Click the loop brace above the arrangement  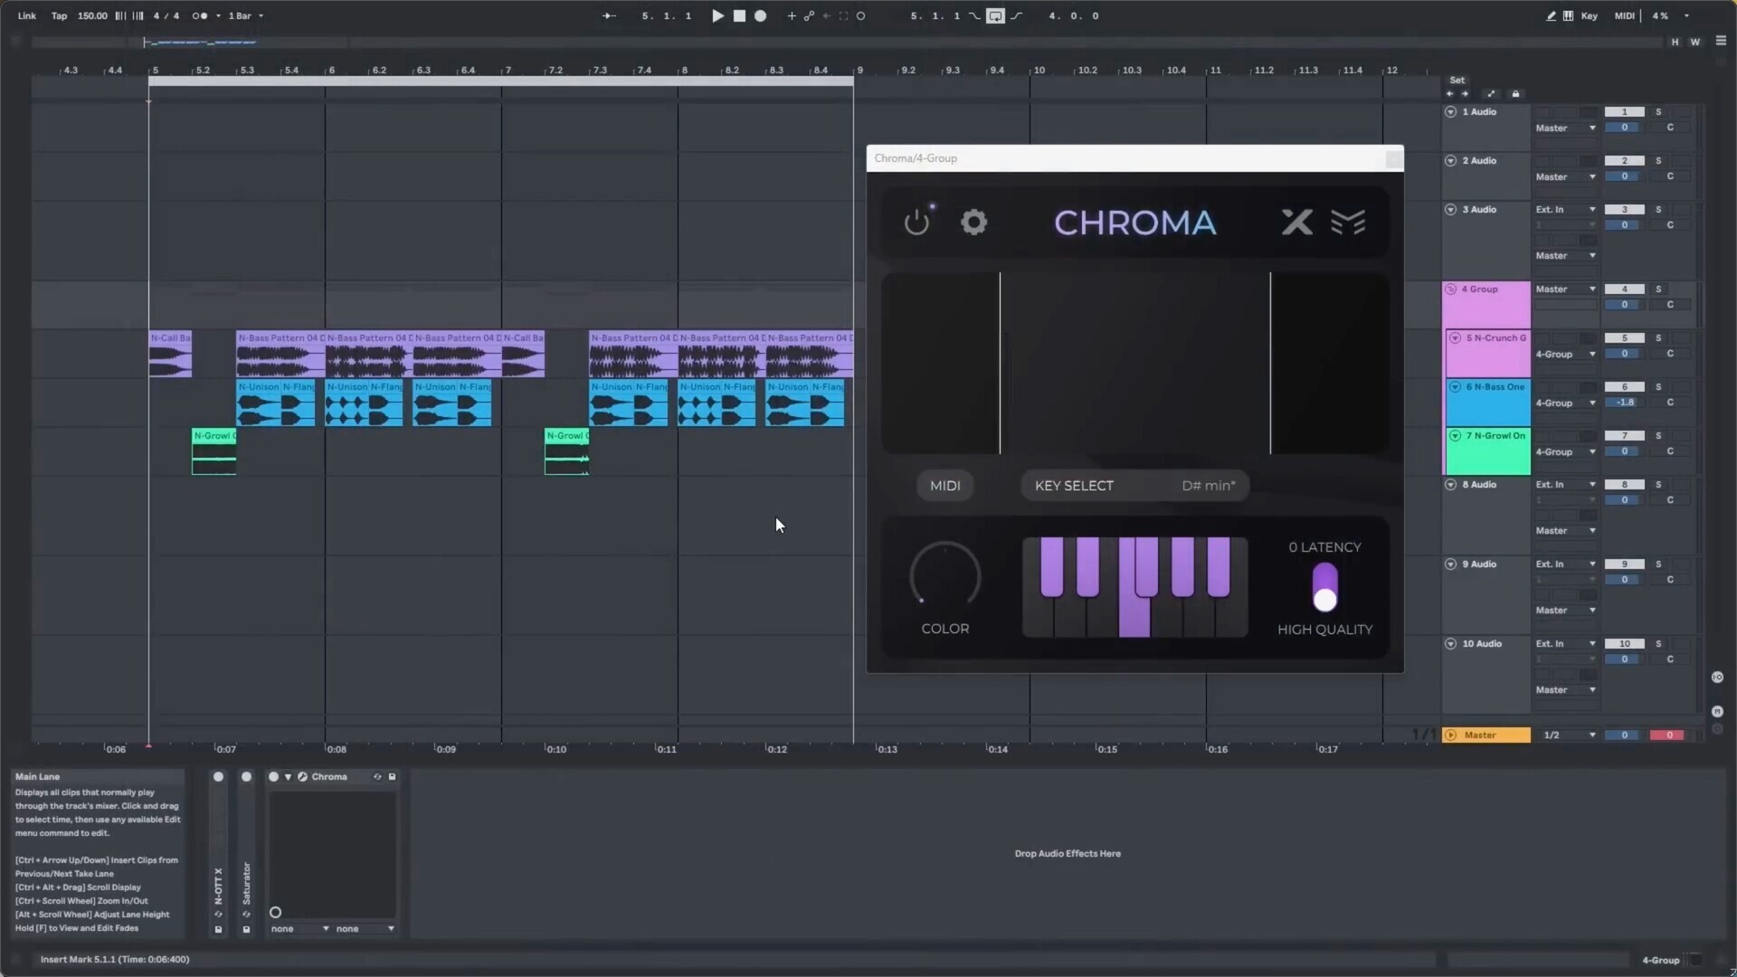(500, 81)
